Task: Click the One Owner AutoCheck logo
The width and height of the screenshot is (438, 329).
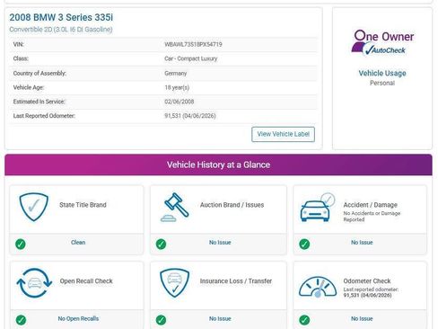Action: coord(382,43)
